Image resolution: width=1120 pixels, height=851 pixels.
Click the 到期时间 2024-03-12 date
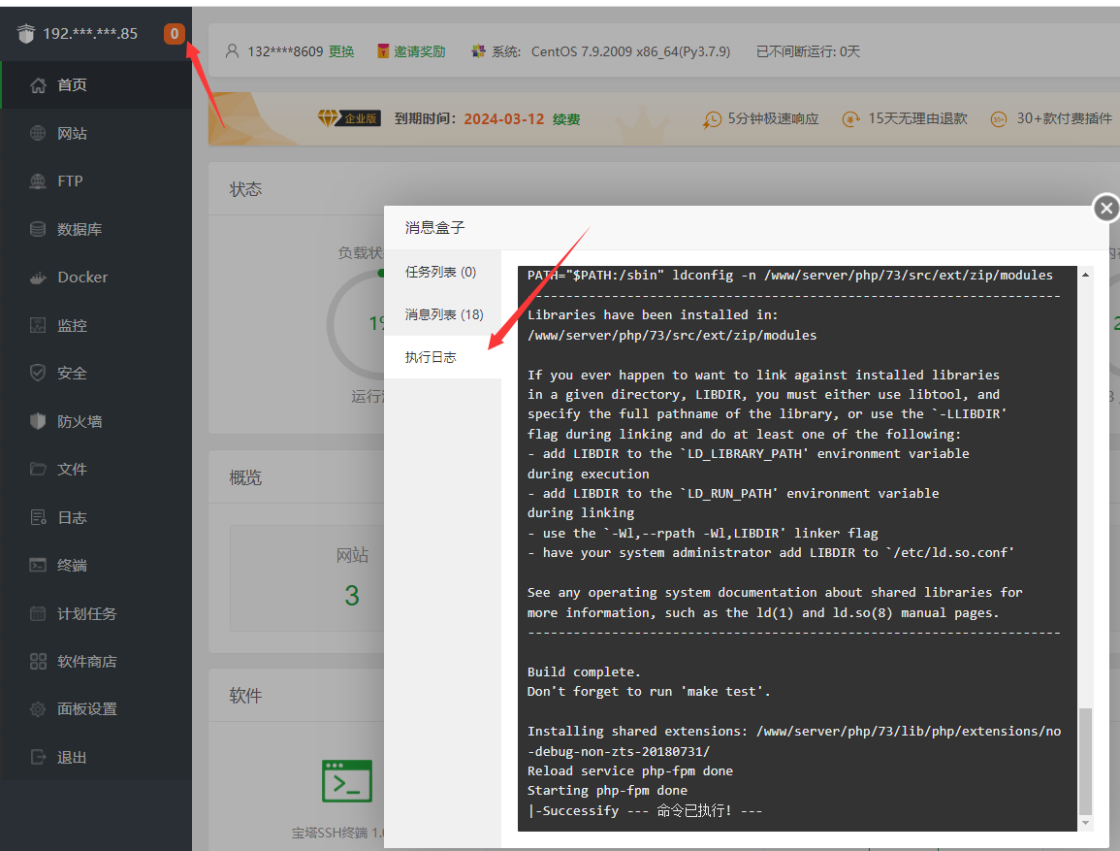pos(504,119)
